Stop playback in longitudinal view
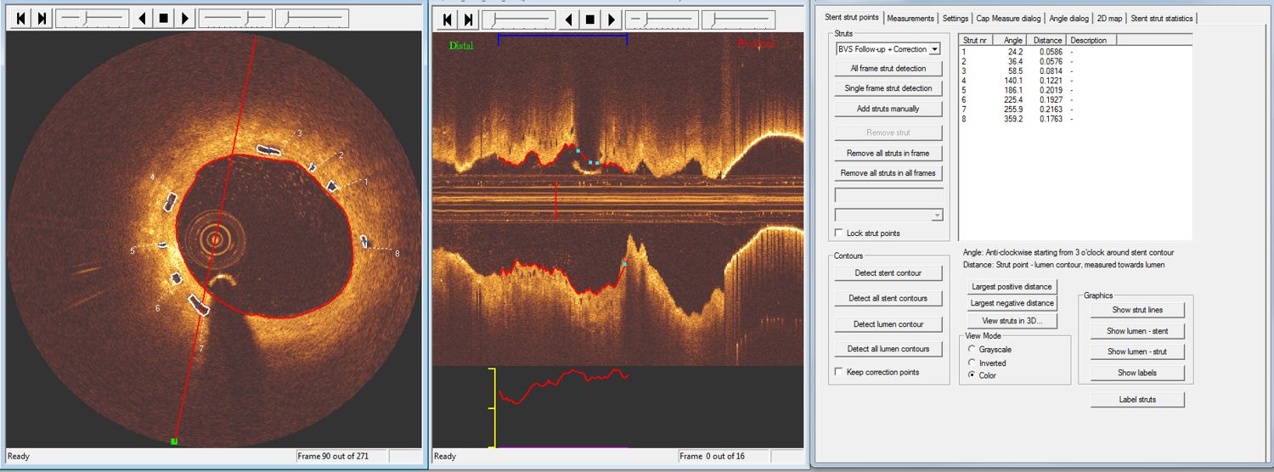 tap(589, 20)
